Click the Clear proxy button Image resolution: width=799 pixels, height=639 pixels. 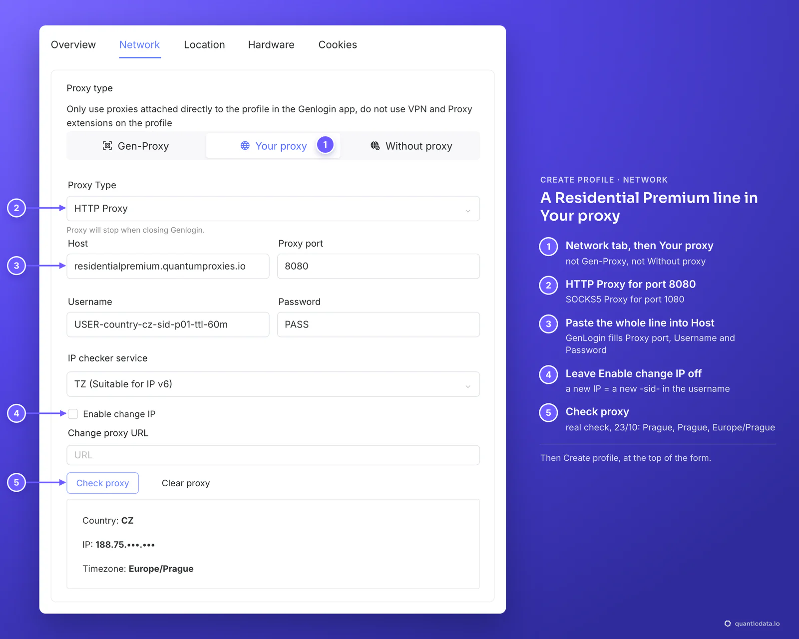point(186,483)
